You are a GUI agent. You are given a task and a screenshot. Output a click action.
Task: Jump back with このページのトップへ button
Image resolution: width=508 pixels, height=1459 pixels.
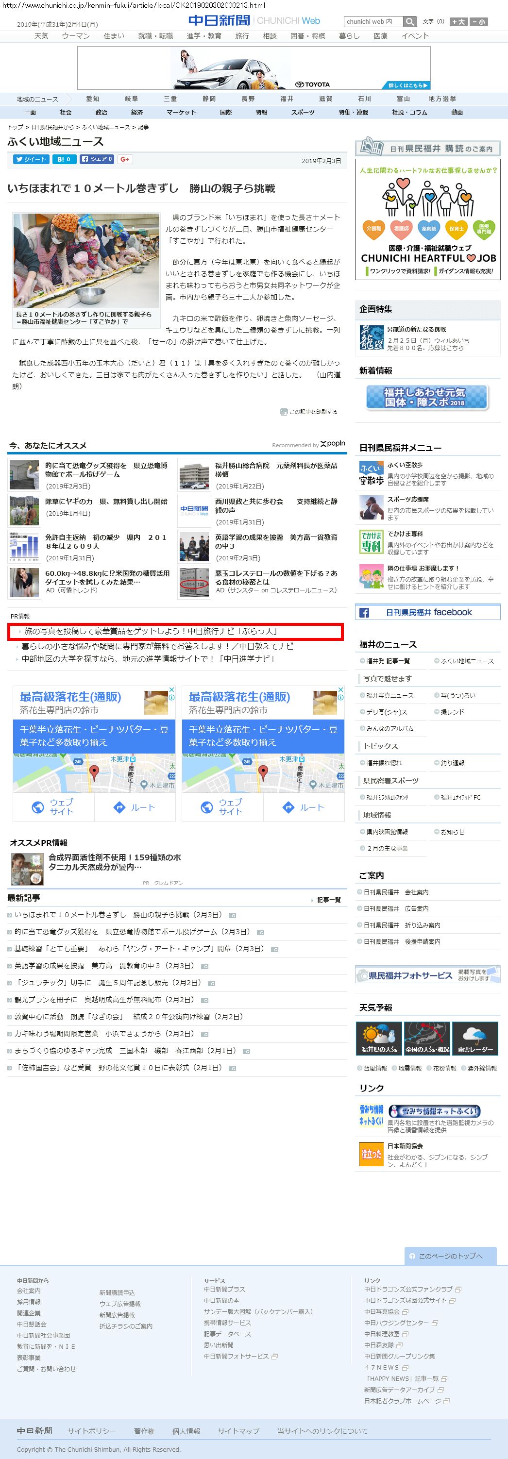pyautogui.click(x=450, y=1256)
